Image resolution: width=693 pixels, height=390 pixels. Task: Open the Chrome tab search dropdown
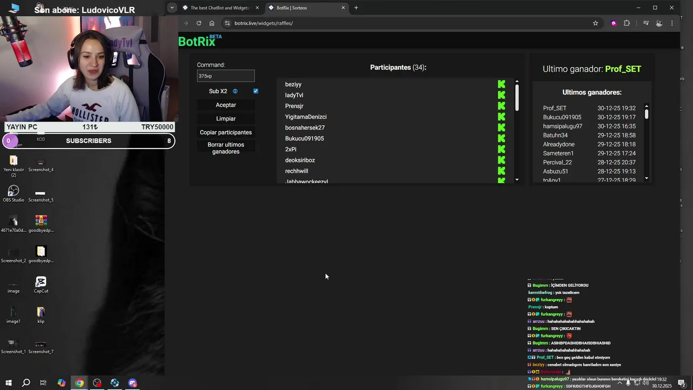pos(172,8)
